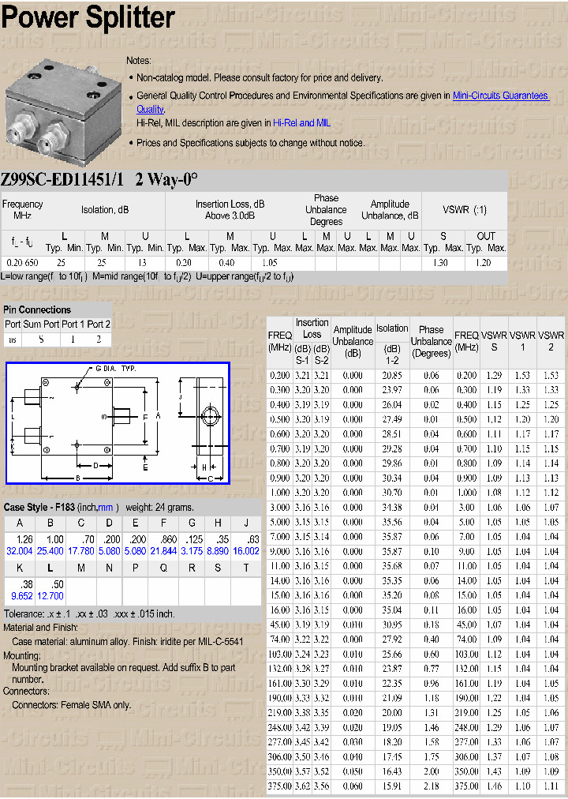Click the 375.00 frequency row cell
568x799 pixels.
pyautogui.click(x=280, y=786)
